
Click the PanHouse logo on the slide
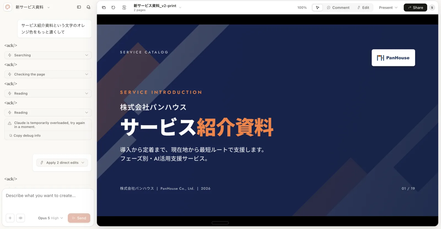(393, 58)
